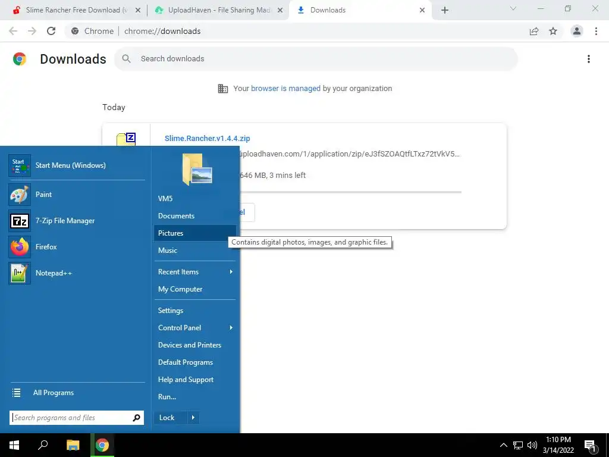Open File Explorer from the taskbar
This screenshot has width=609, height=457.
73,445
